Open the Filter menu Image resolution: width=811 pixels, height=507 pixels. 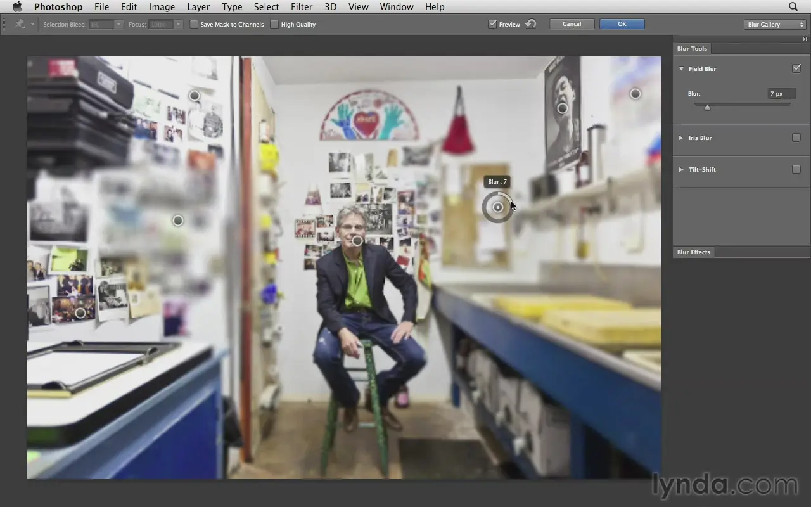point(302,6)
